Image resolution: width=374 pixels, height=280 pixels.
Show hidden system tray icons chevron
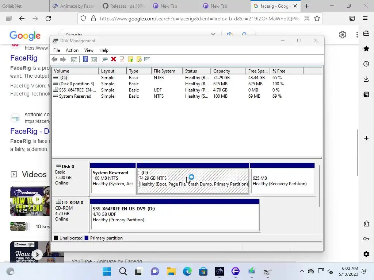coord(302,271)
